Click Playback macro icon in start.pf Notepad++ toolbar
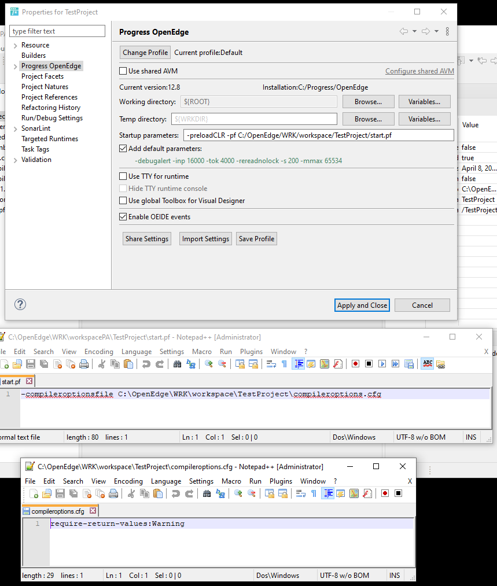 pos(382,364)
